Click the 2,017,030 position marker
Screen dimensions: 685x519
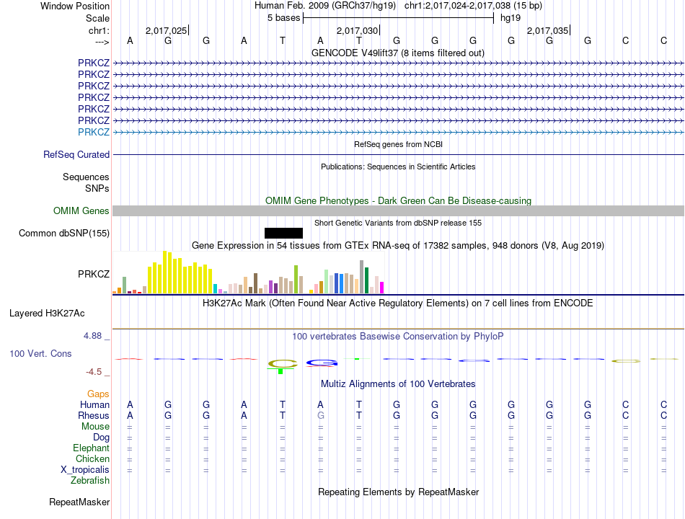[358, 30]
